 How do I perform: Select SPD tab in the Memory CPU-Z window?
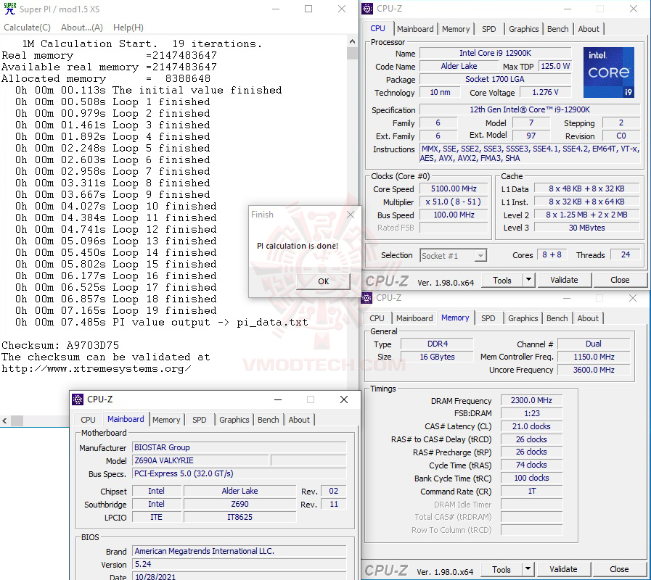click(488, 318)
